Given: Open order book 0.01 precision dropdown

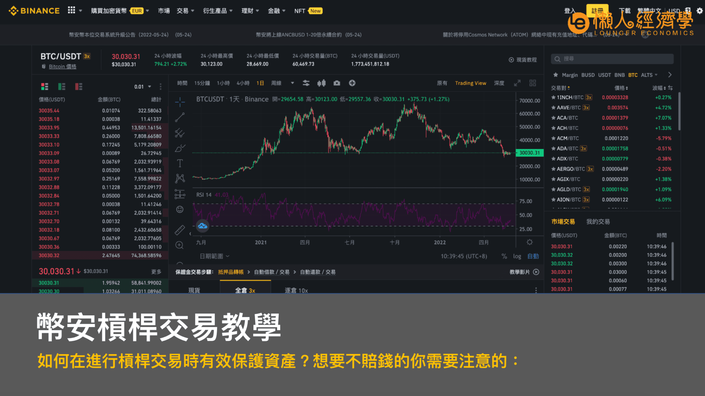Looking at the screenshot, I should (143, 87).
